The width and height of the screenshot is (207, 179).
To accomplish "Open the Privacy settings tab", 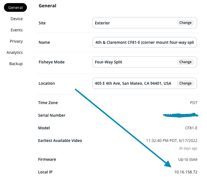I will (16, 41).
